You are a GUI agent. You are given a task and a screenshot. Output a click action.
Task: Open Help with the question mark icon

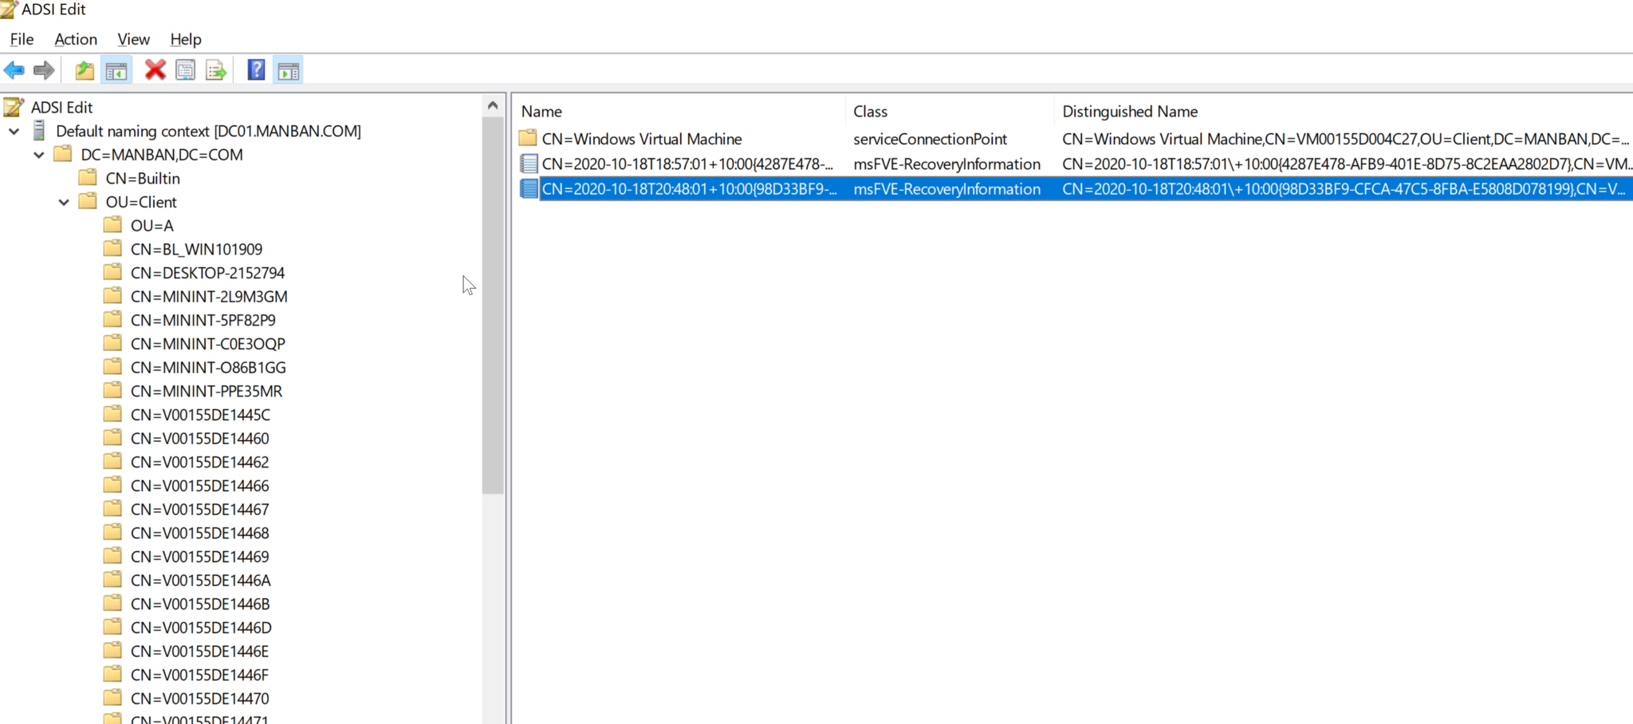[256, 70]
